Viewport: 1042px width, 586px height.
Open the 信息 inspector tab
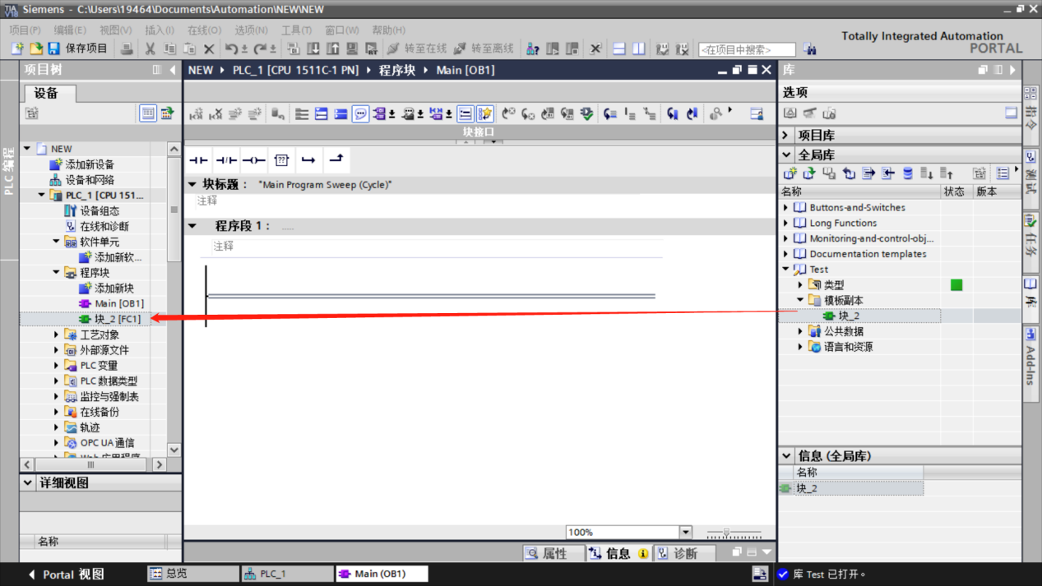618,553
